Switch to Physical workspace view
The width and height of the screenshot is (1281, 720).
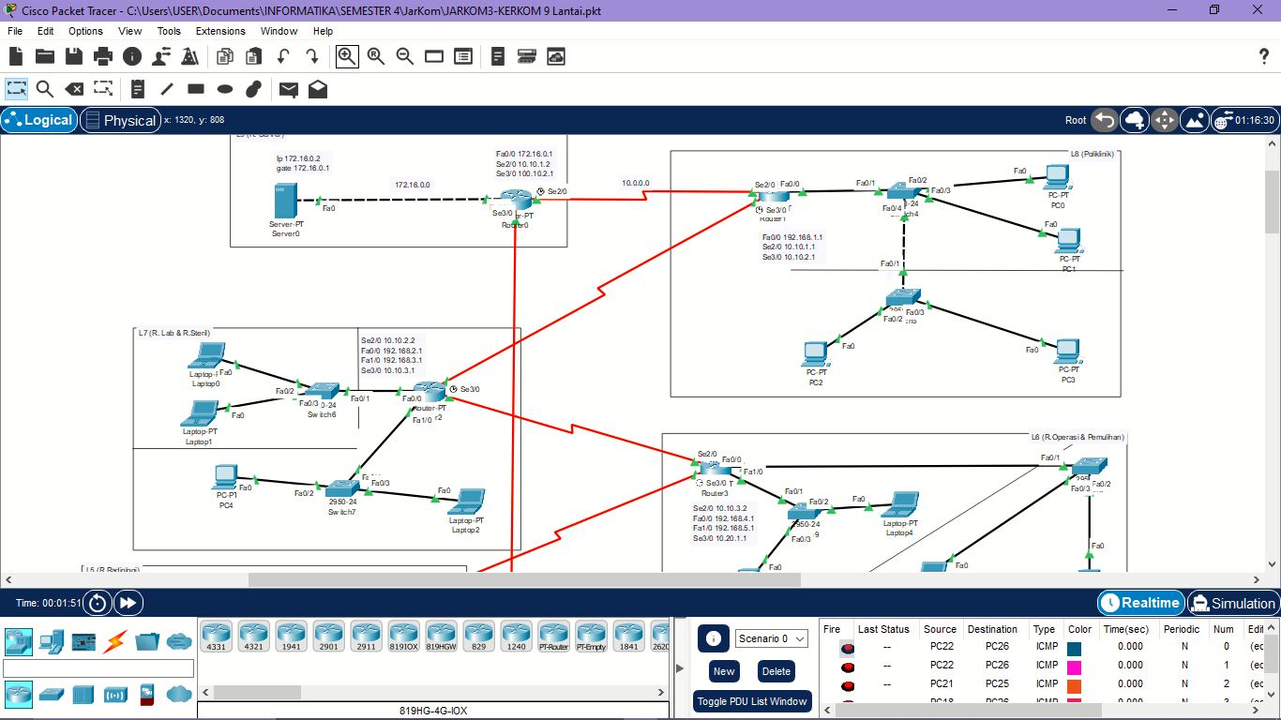pos(119,120)
